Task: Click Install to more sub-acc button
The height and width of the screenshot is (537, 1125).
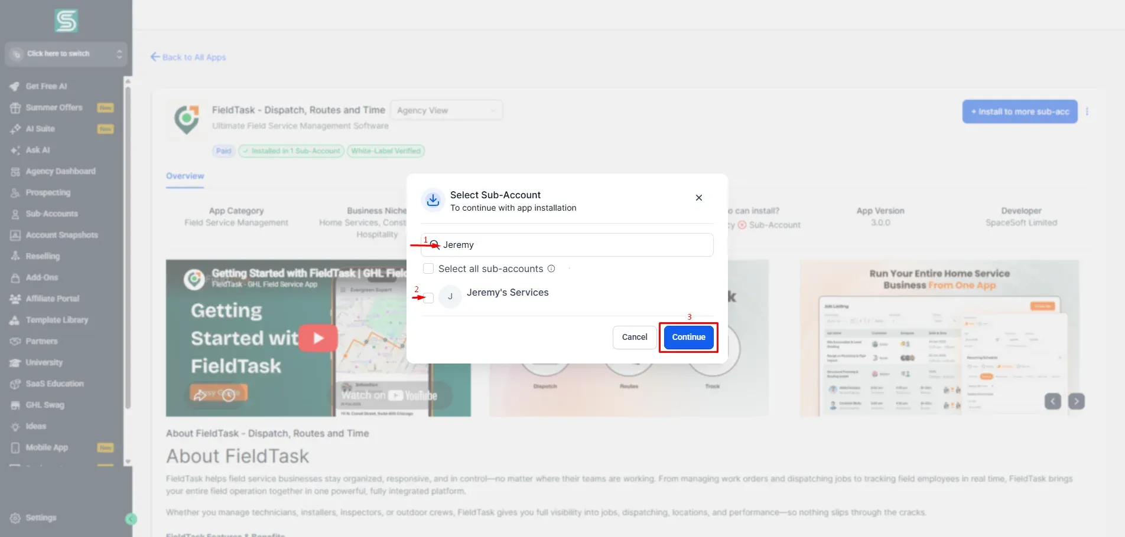Action: click(1020, 112)
